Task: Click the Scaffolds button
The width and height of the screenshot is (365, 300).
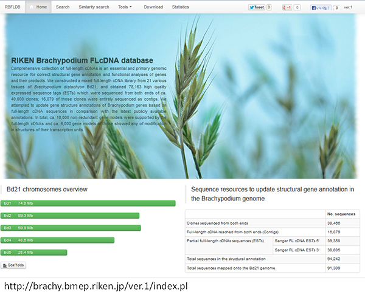Action: tap(13, 265)
